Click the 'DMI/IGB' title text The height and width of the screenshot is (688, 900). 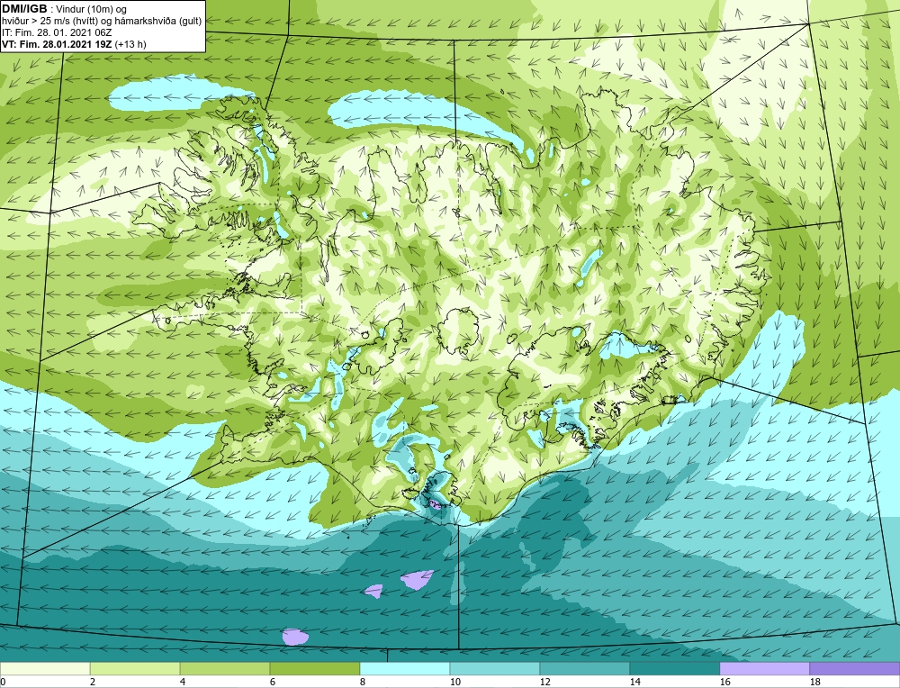click(24, 9)
